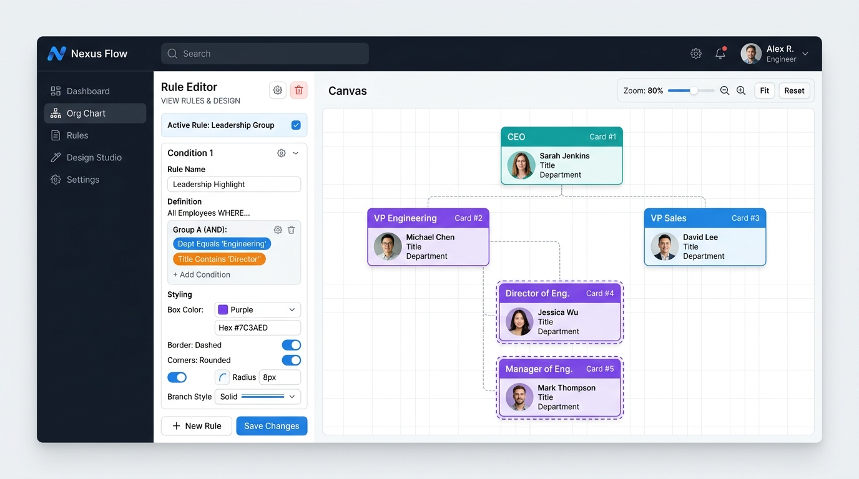Open Condition 1 gear settings

[282, 153]
